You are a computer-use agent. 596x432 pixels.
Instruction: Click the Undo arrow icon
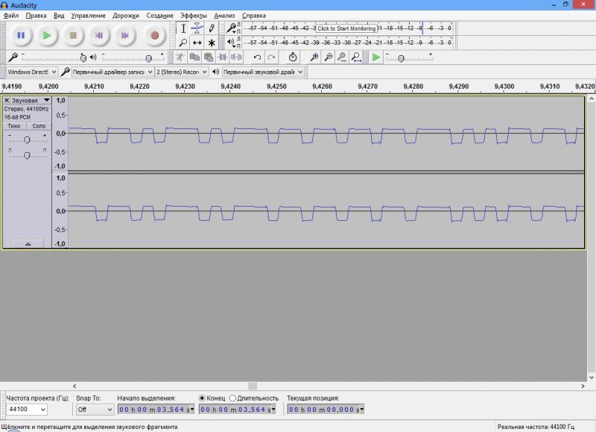(x=257, y=57)
